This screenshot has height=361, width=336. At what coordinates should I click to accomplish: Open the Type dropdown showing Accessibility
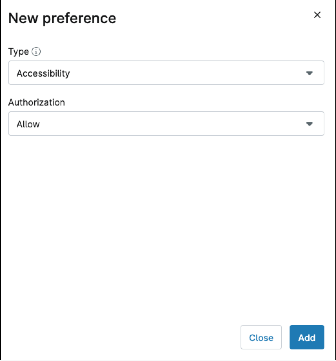[166, 73]
